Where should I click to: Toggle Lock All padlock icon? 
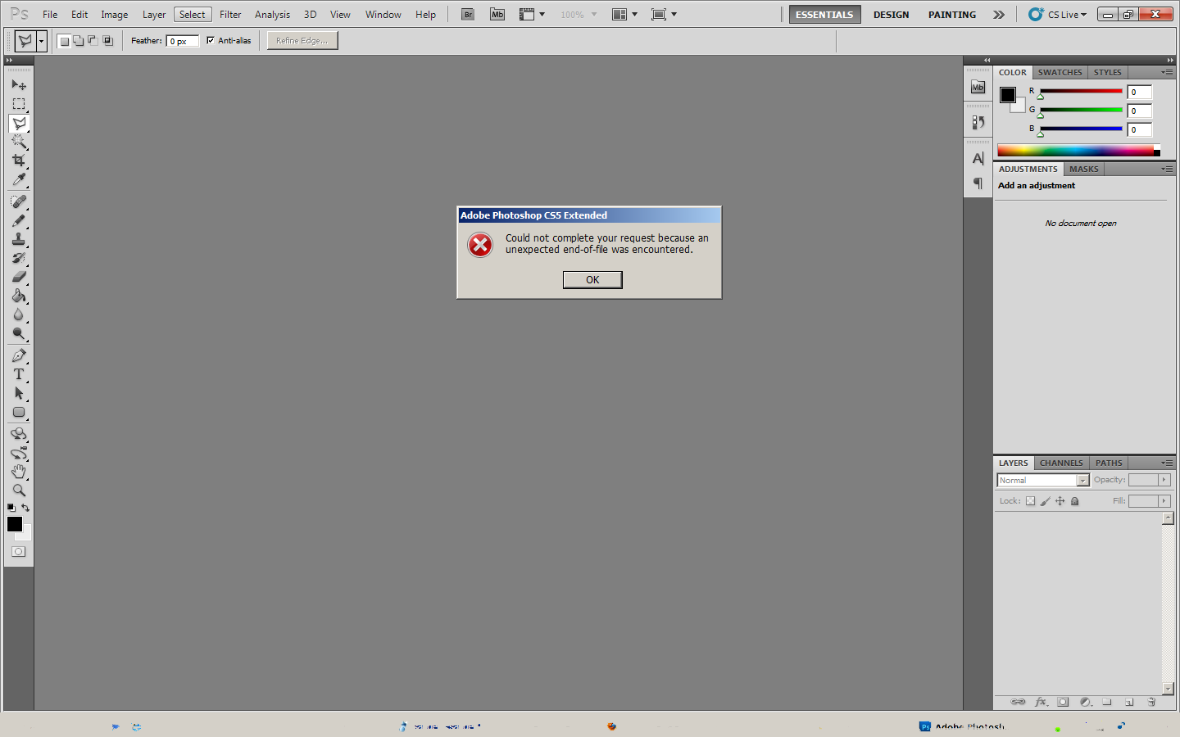(1075, 501)
